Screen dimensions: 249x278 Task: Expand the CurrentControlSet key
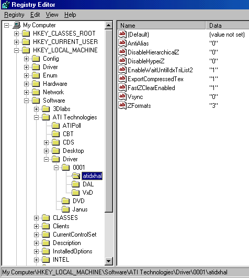36,235
